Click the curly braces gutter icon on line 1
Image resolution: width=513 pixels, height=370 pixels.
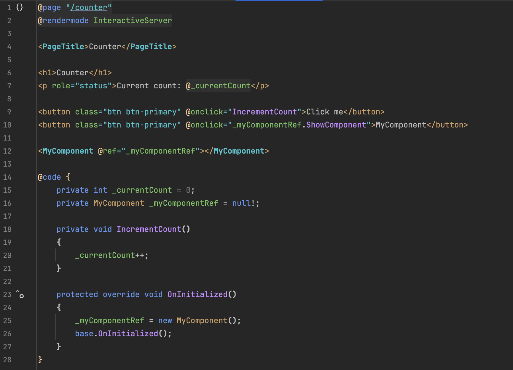tap(19, 7)
